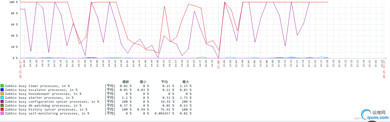
Task: Click the orange swatch for housekeeper processes
Action: (2, 94)
